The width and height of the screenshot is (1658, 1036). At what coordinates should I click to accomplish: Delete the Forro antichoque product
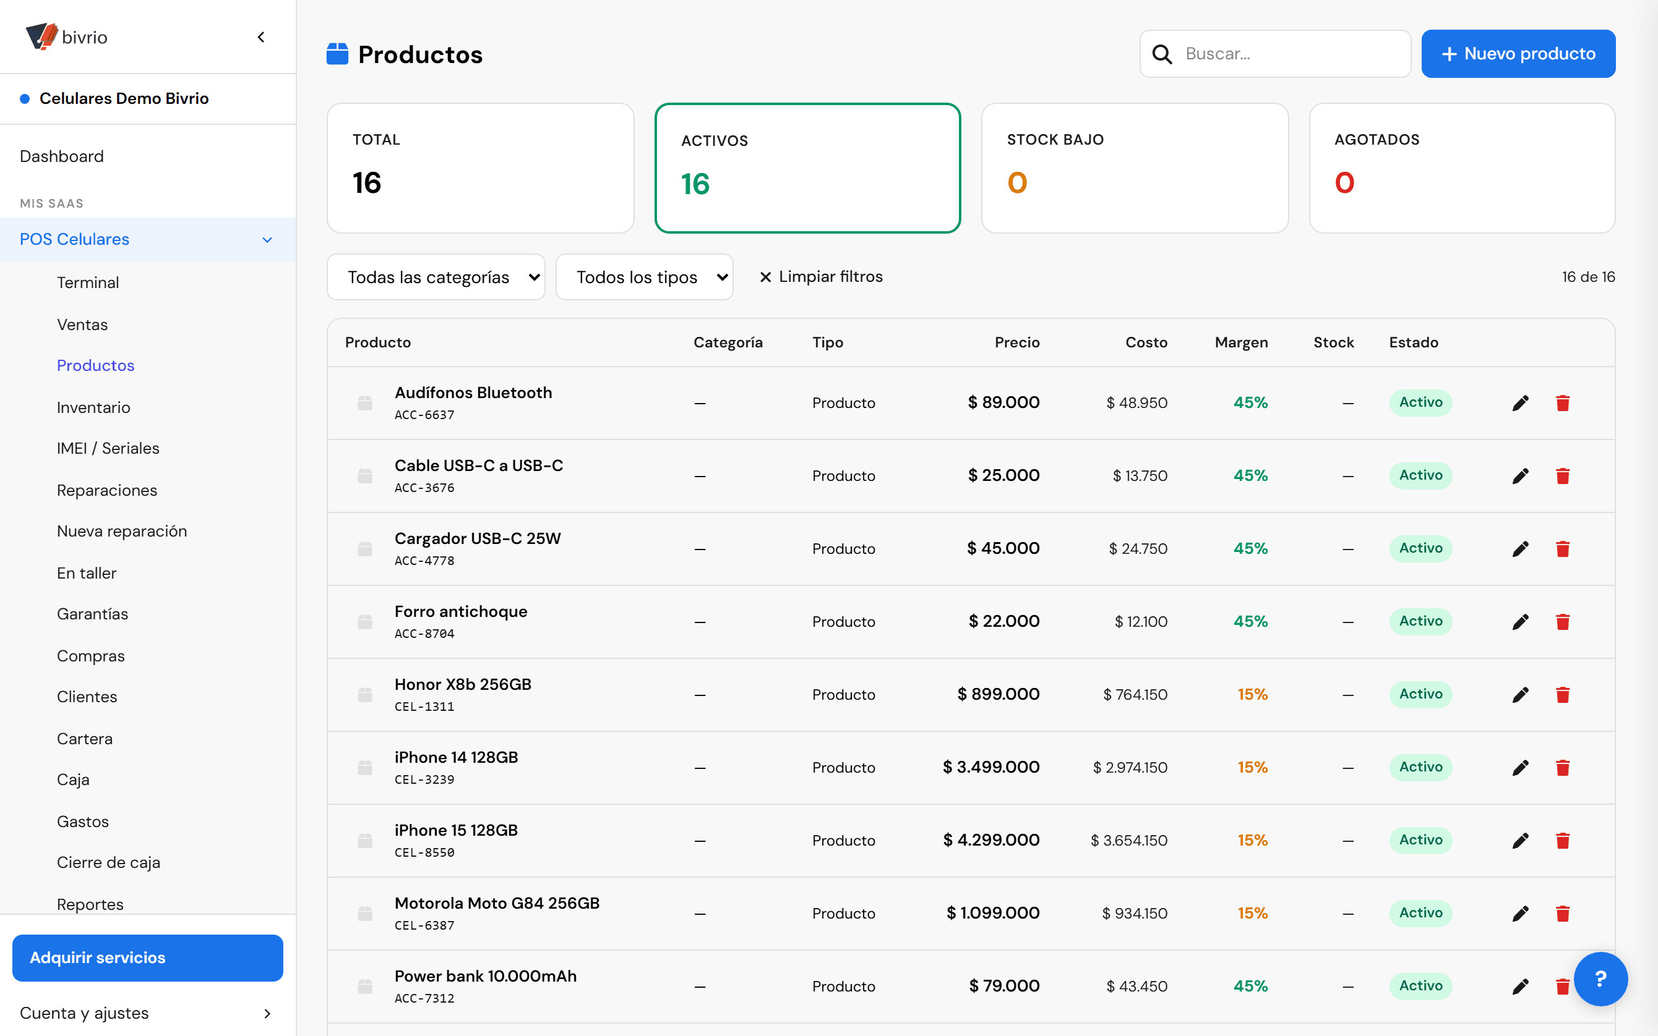(1563, 621)
